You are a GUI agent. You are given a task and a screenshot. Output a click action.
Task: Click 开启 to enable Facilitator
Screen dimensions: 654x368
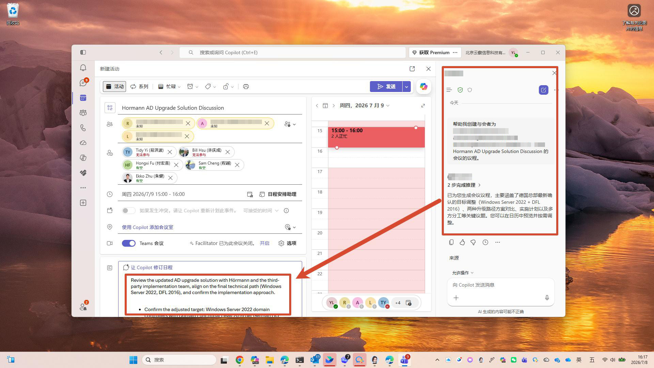(264, 243)
